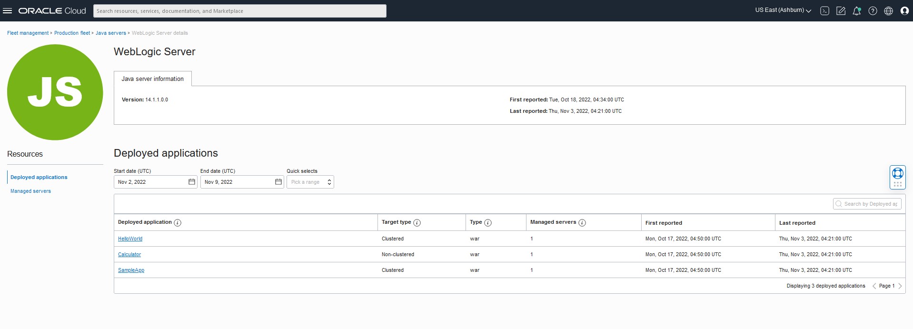Focus the Search by Deployed application field
This screenshot has width=913, height=329.
tap(867, 204)
